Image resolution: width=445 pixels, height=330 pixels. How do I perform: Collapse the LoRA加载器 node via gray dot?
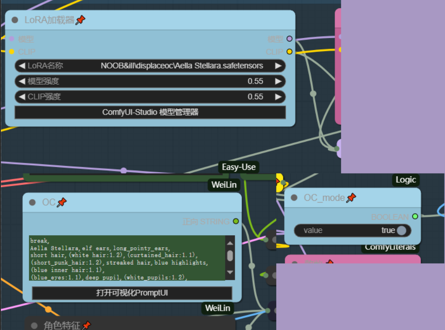[15, 20]
